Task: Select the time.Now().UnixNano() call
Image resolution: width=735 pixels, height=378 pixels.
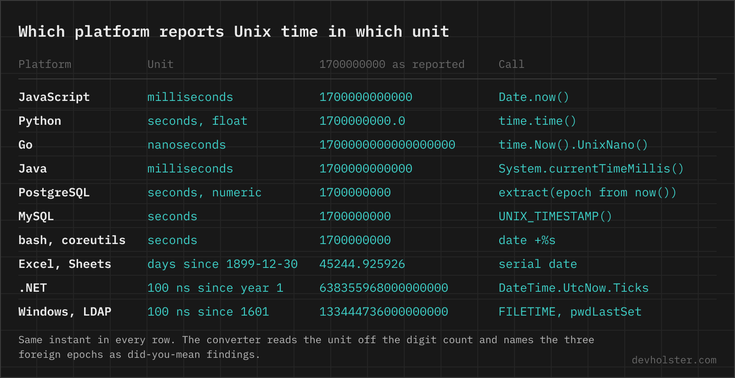Action: pyautogui.click(x=573, y=145)
